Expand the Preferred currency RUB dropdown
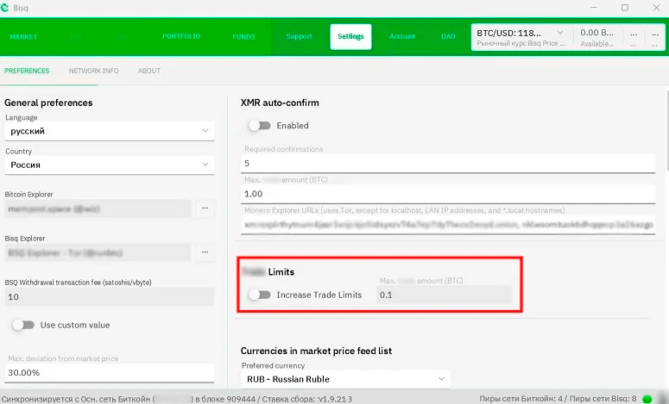This screenshot has height=404, width=669. click(x=345, y=379)
